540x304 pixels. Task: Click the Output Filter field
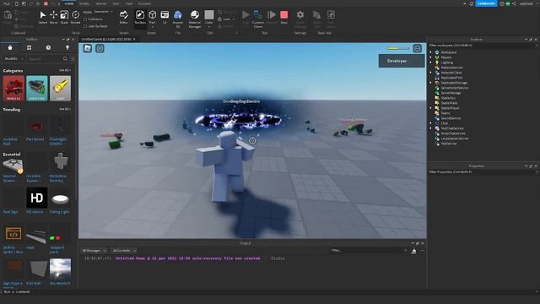tap(369, 251)
